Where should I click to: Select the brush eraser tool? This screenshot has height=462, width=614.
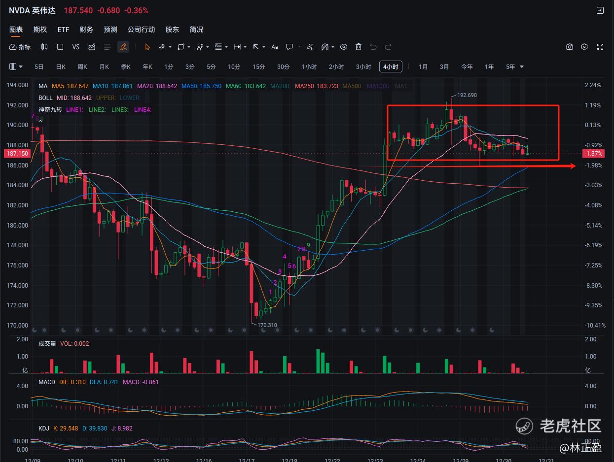coord(310,47)
